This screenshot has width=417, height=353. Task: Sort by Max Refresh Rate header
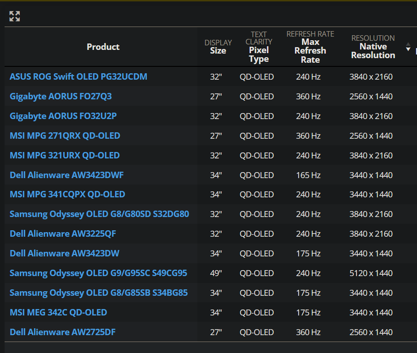pos(310,51)
